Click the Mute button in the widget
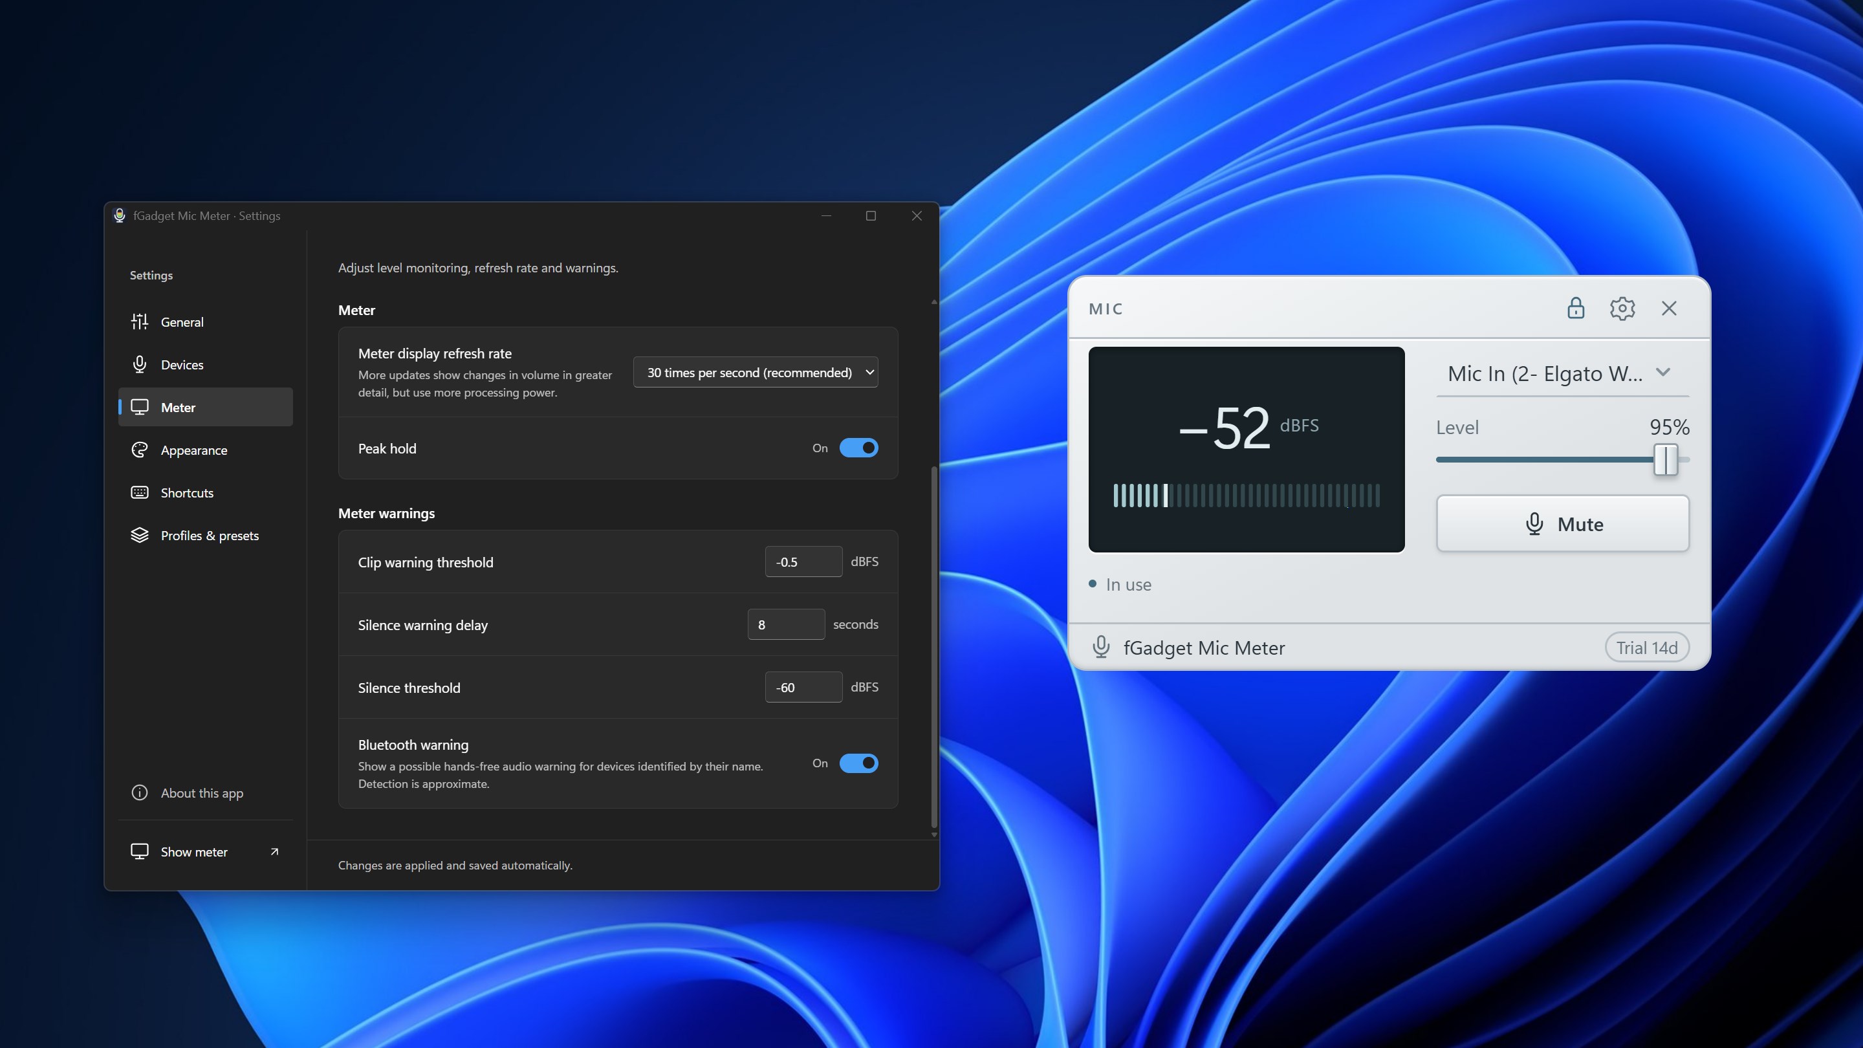The image size is (1863, 1048). pyautogui.click(x=1562, y=523)
